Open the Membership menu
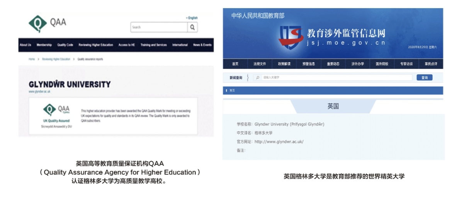This screenshot has width=452, height=205. [x=44, y=45]
